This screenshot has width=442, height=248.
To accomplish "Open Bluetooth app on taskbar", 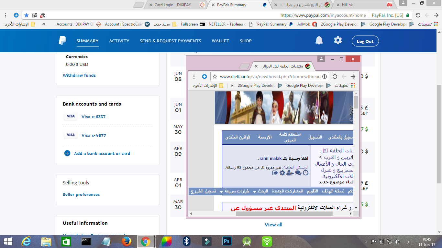I will tap(186, 242).
